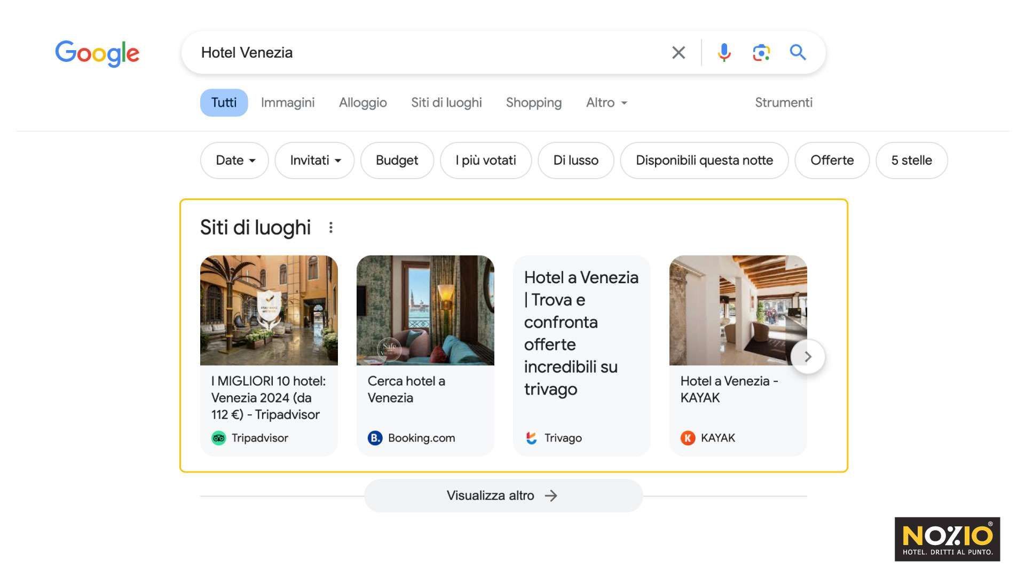Click the magnifying glass to search
The height and width of the screenshot is (576, 1025).
(x=798, y=52)
